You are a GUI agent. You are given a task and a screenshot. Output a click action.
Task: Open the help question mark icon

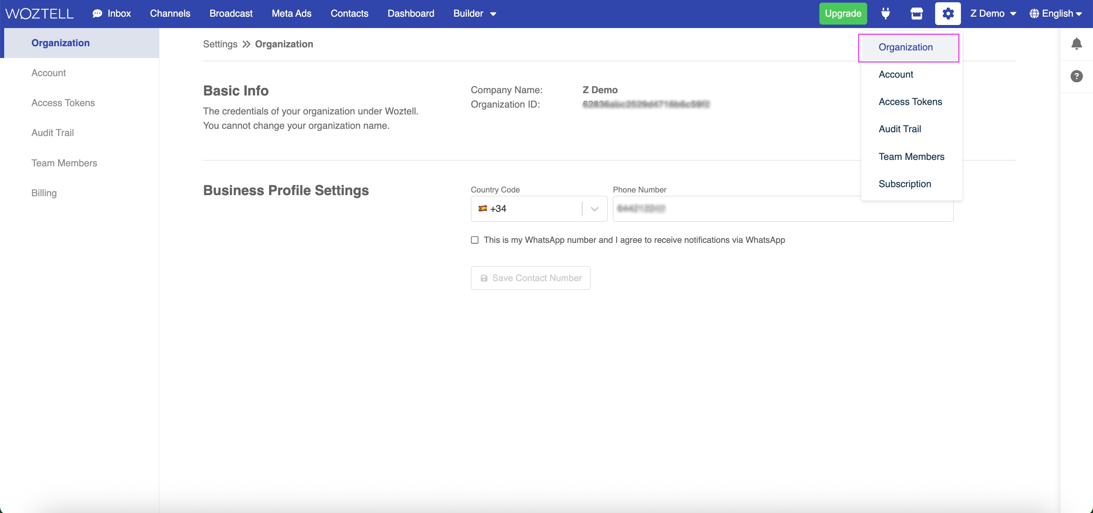click(1076, 76)
